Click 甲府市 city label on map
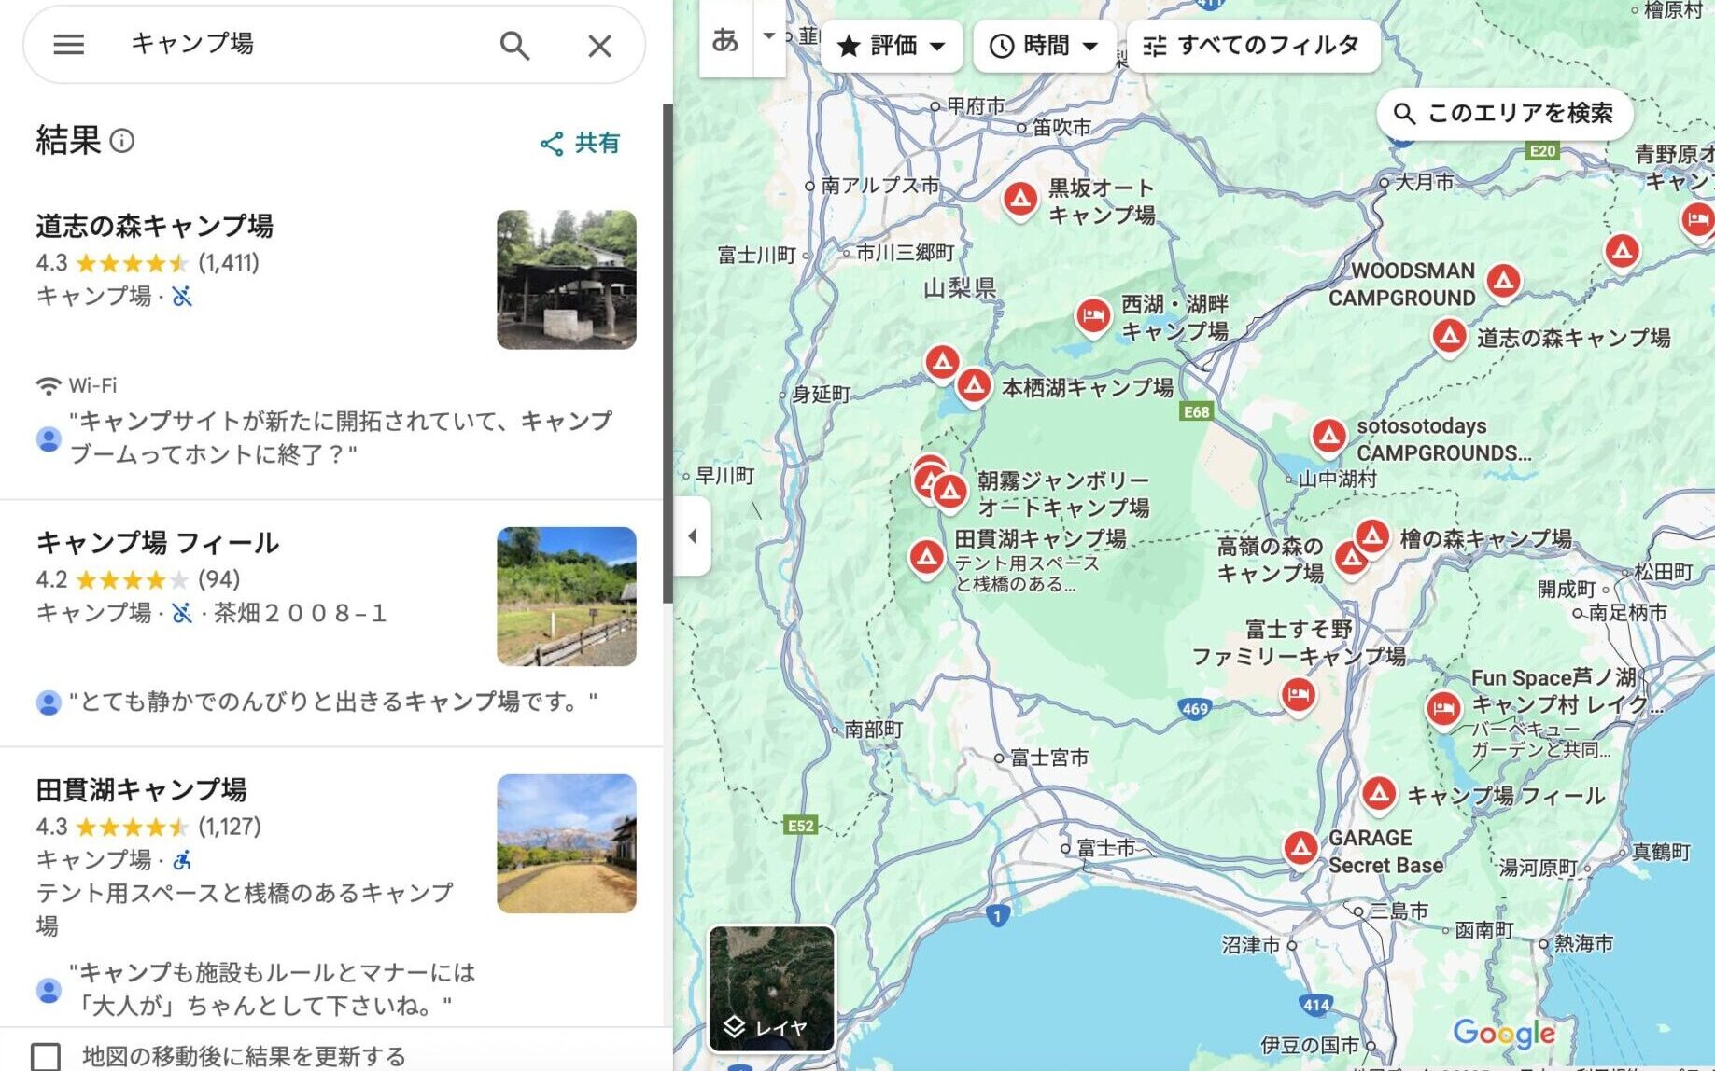This screenshot has height=1071, width=1715. click(x=976, y=105)
